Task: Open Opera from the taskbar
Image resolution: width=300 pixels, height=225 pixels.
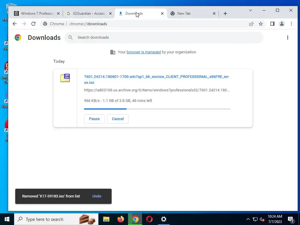Action: point(149,219)
